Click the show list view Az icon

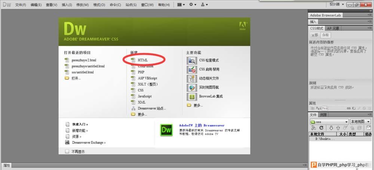tap(318, 108)
